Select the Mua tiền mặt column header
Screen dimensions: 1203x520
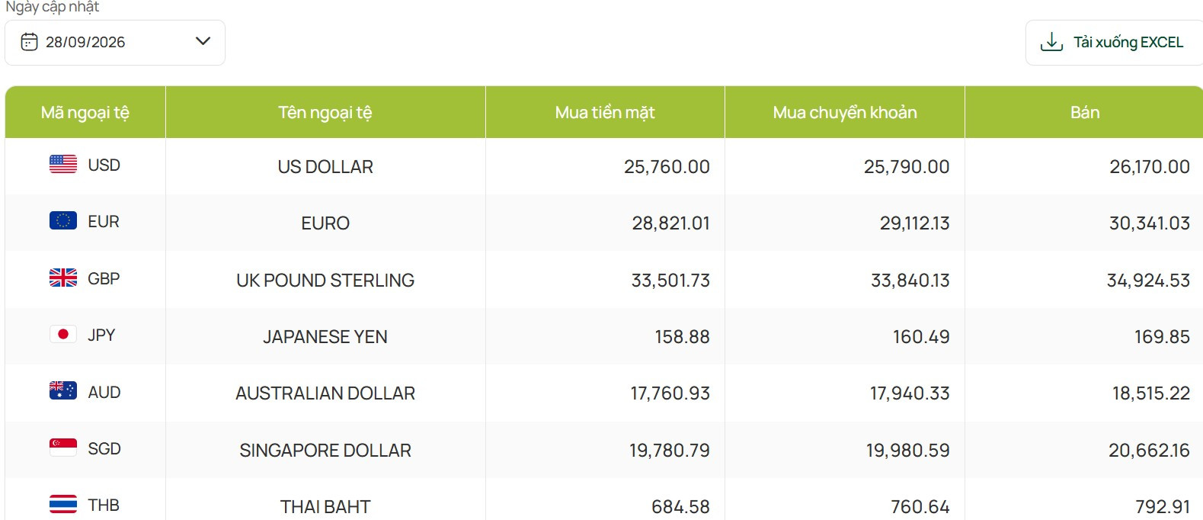click(605, 112)
